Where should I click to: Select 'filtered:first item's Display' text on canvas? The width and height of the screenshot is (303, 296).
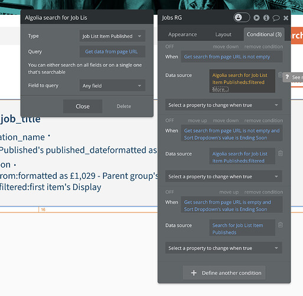point(50,187)
